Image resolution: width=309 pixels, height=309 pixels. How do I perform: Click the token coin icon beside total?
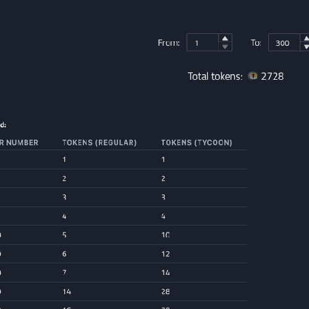tap(253, 76)
